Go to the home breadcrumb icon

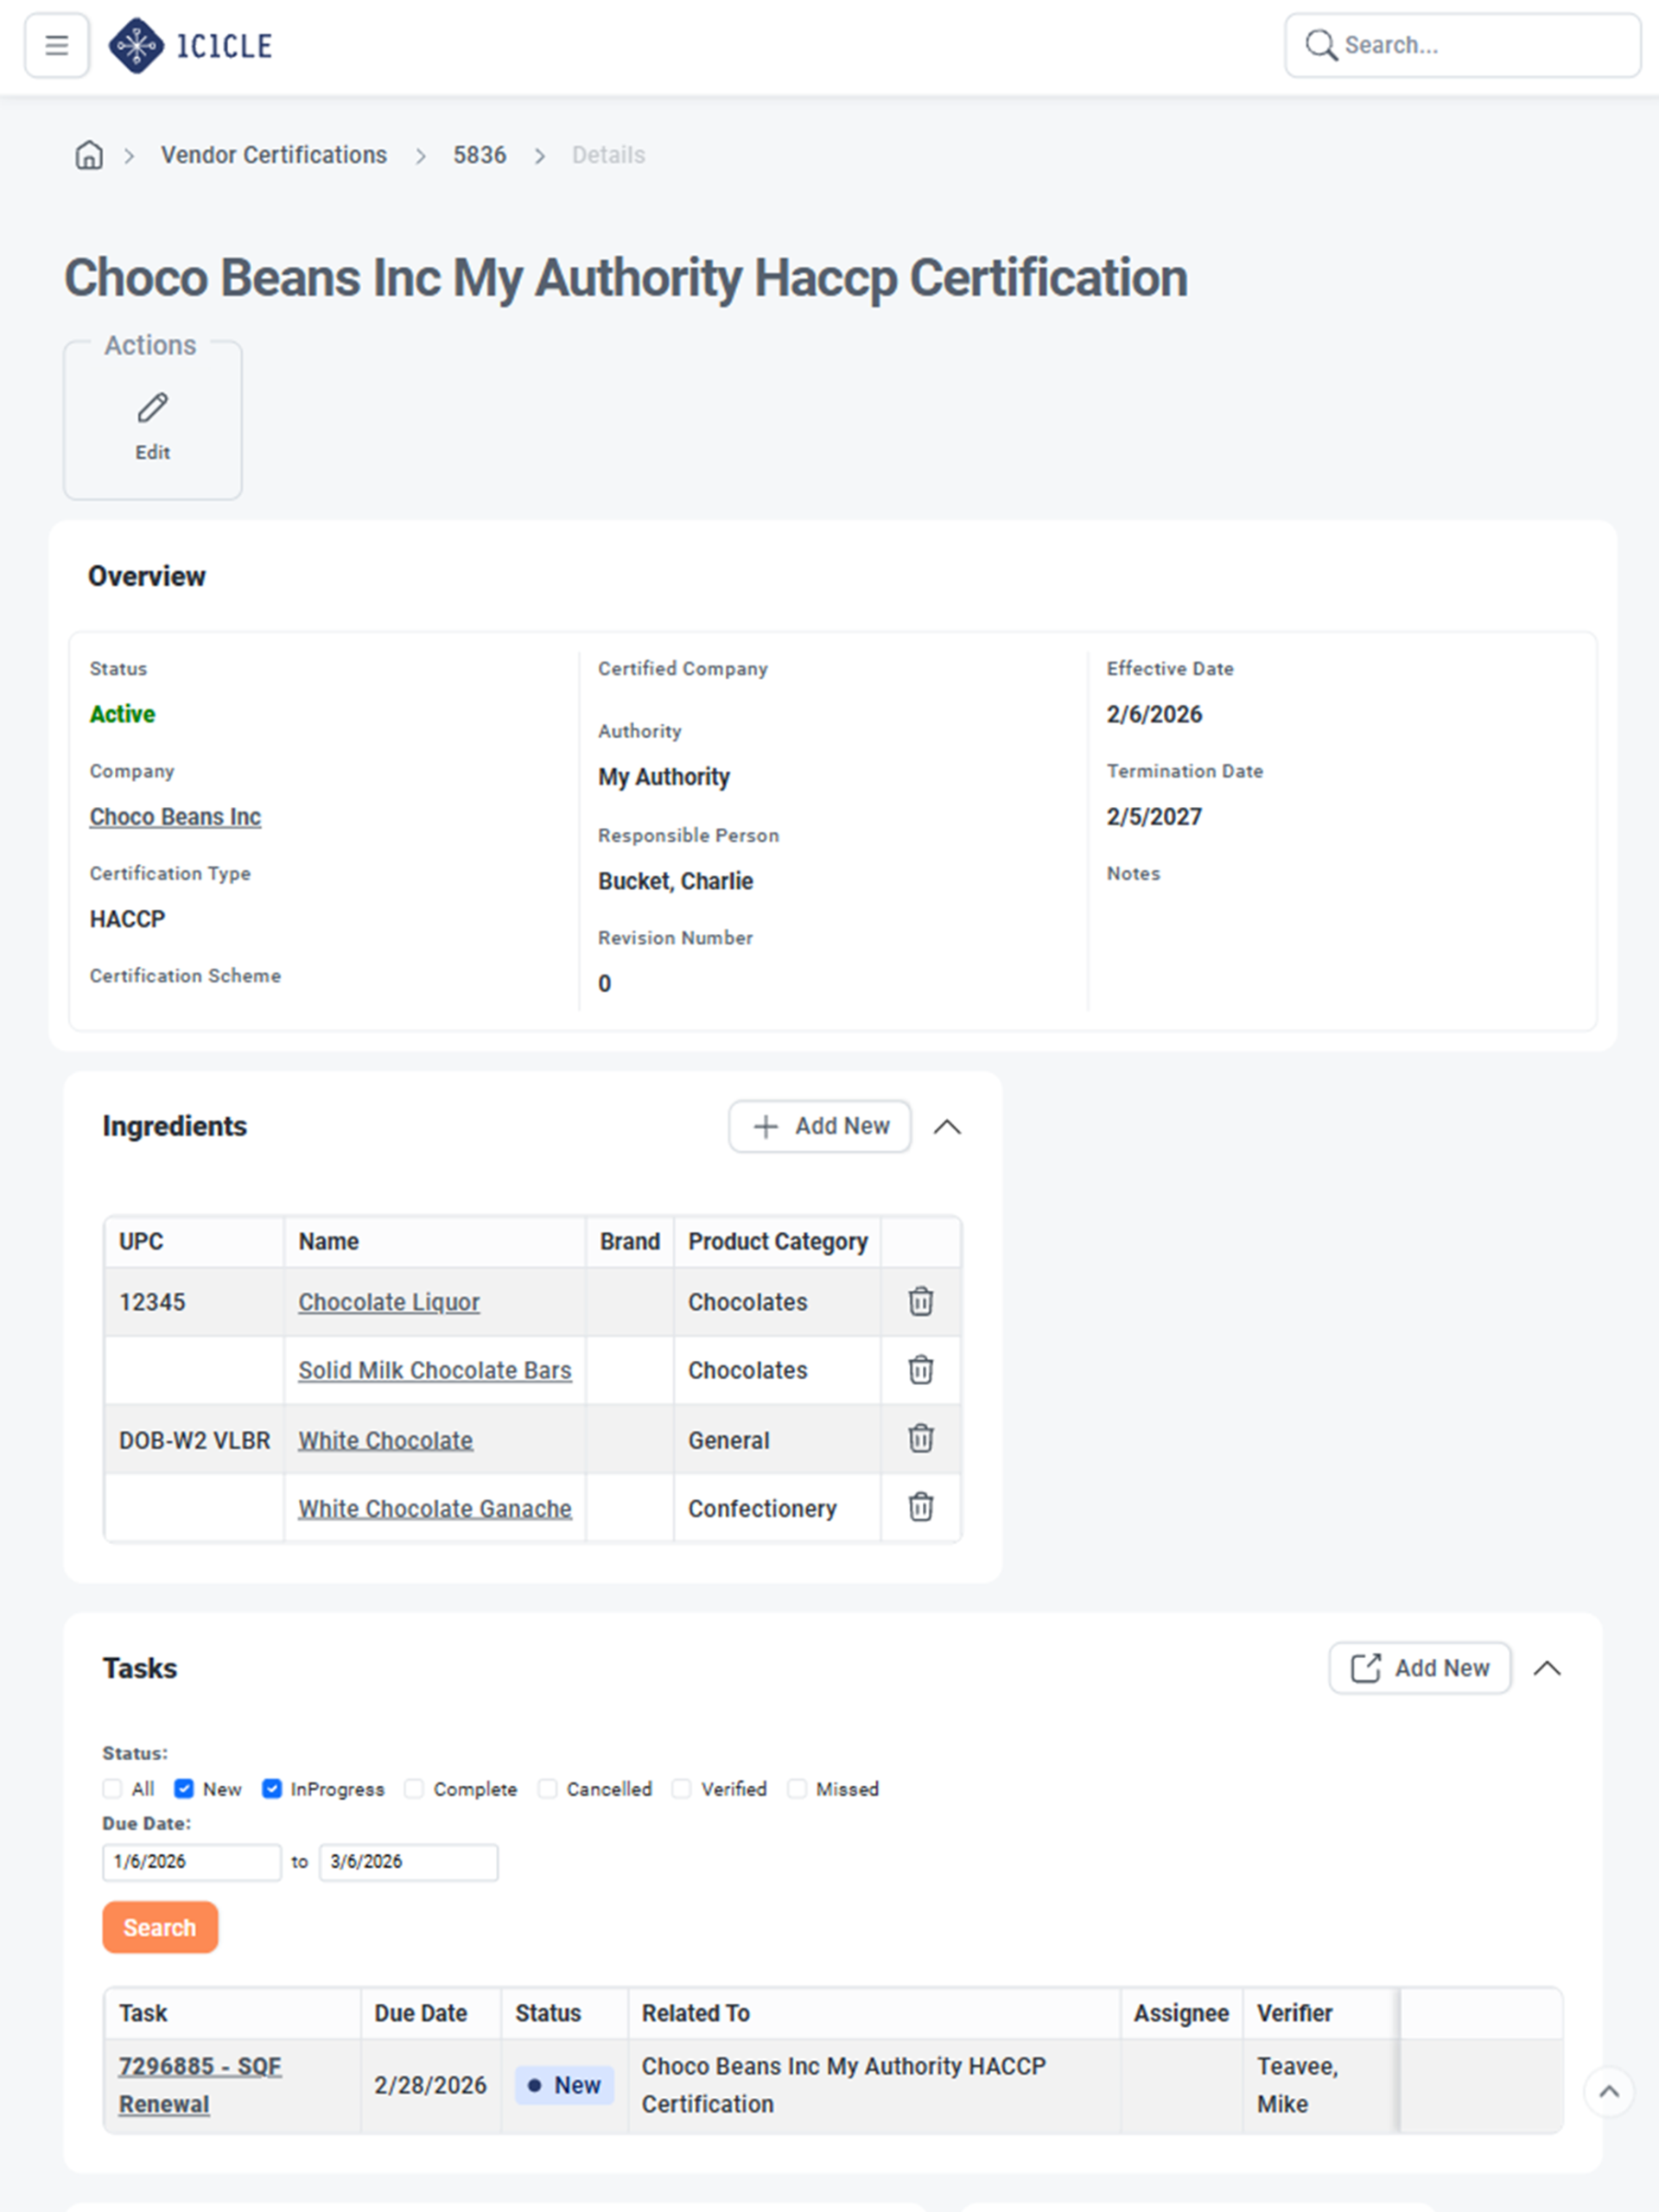pyautogui.click(x=89, y=155)
